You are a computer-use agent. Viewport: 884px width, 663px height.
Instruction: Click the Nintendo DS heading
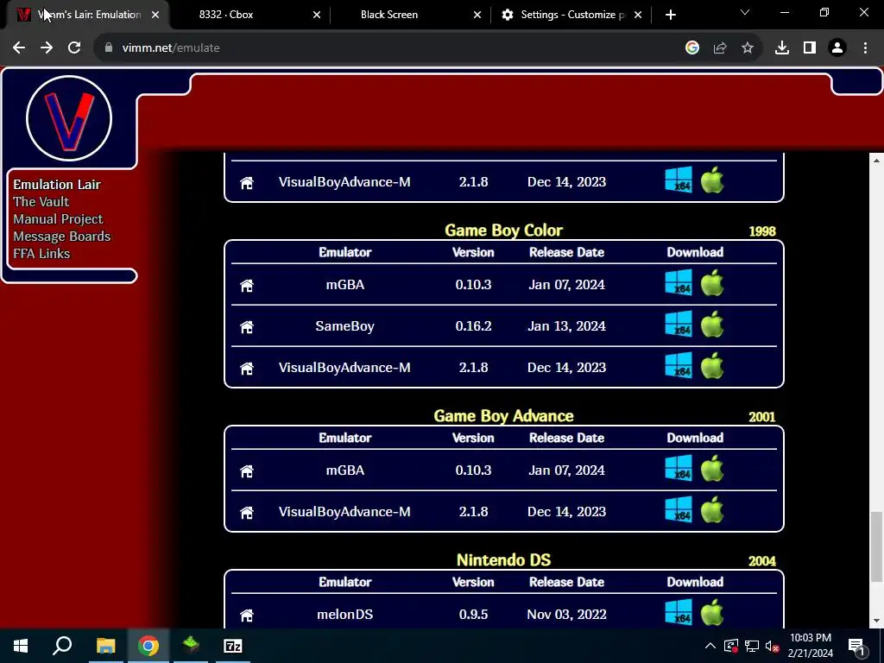503,559
